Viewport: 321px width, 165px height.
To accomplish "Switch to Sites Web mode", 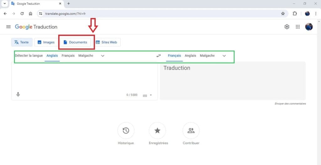I will pos(106,42).
